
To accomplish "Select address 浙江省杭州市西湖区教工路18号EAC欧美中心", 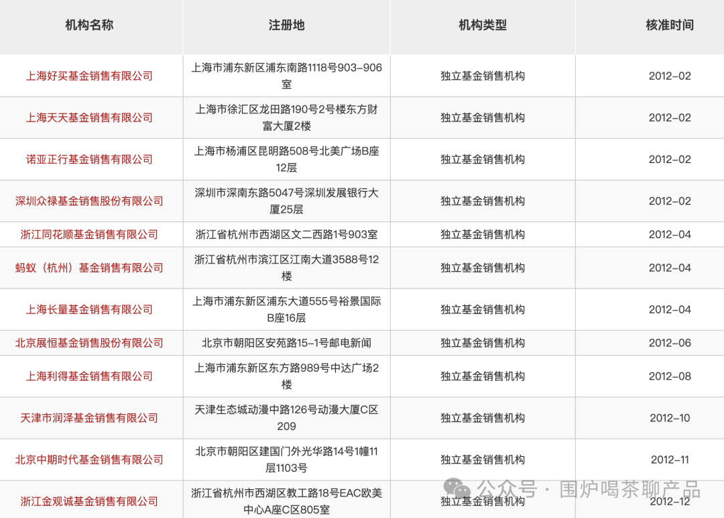I will pyautogui.click(x=286, y=501).
